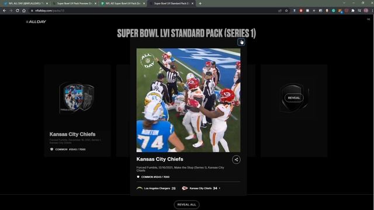Click the share-this-page icon in the address bar
The image size is (374, 210).
tap(280, 10)
